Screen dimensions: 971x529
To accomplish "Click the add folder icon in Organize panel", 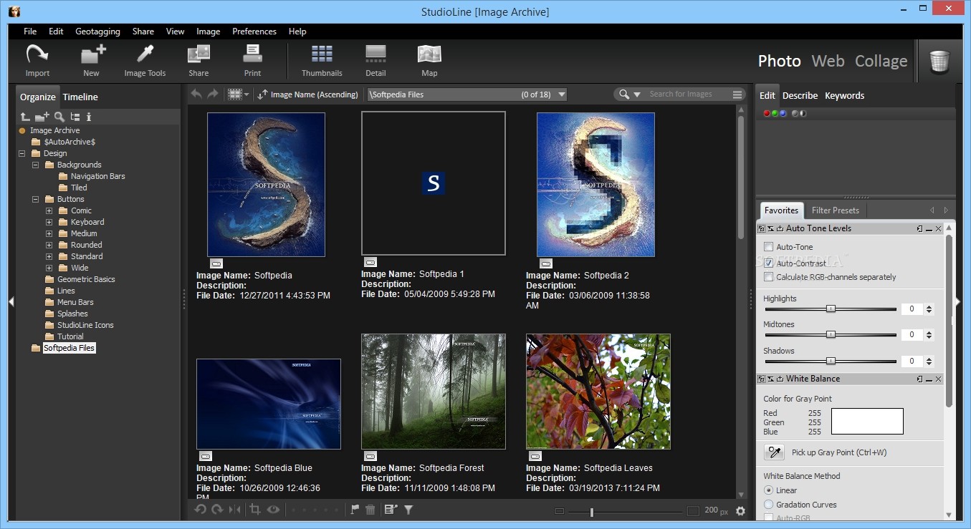I will pyautogui.click(x=42, y=117).
